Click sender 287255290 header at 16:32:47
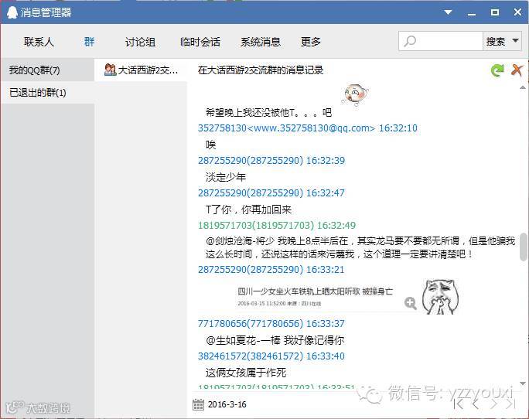This screenshot has height=419, width=529. 271,193
